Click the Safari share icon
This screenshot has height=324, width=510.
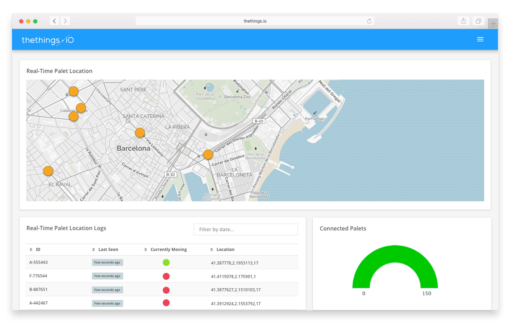[463, 20]
